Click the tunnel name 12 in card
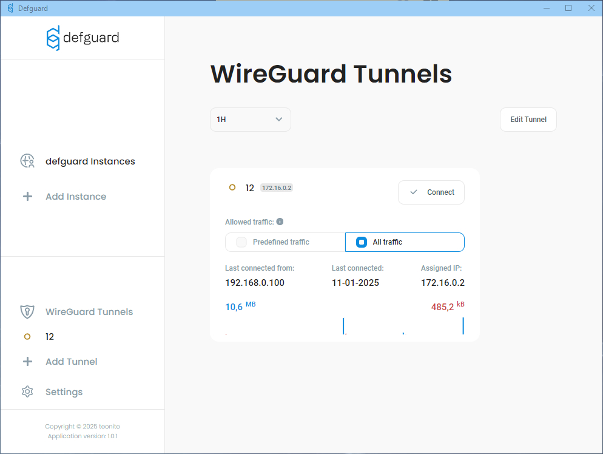This screenshot has height=454, width=603. (x=250, y=188)
